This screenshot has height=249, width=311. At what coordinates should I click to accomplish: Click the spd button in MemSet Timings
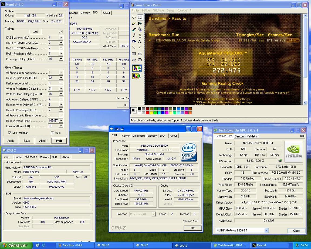[35, 32]
